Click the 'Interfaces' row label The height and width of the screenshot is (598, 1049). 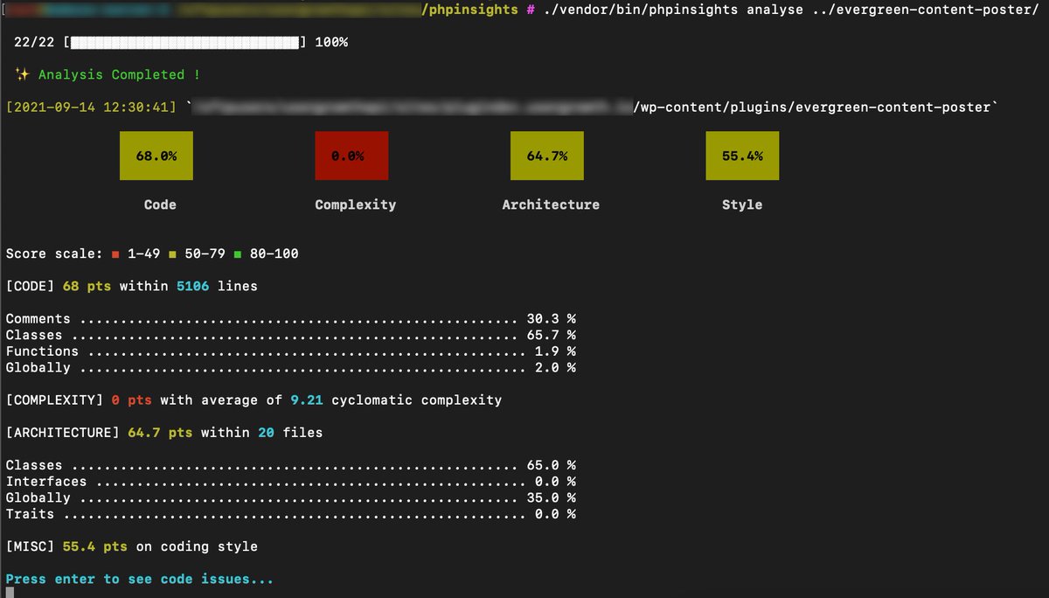click(x=46, y=482)
